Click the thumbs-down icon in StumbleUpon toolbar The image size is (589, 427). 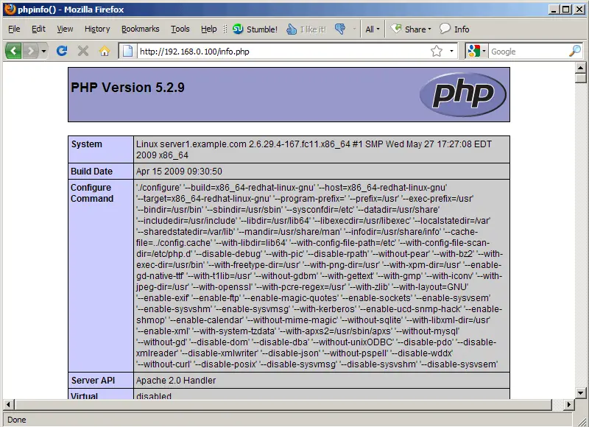pyautogui.click(x=340, y=29)
